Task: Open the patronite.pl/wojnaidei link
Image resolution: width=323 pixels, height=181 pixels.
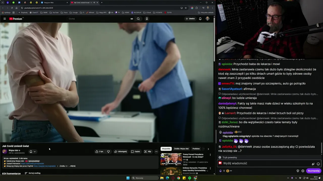Action: pyautogui.click(x=32, y=163)
